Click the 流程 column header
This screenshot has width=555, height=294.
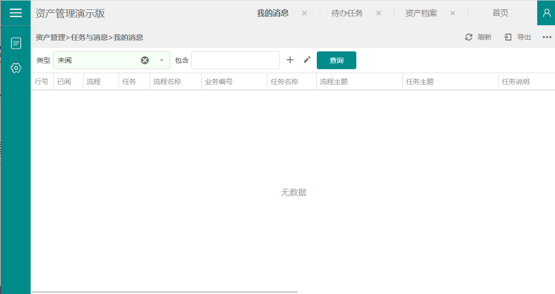(x=100, y=82)
